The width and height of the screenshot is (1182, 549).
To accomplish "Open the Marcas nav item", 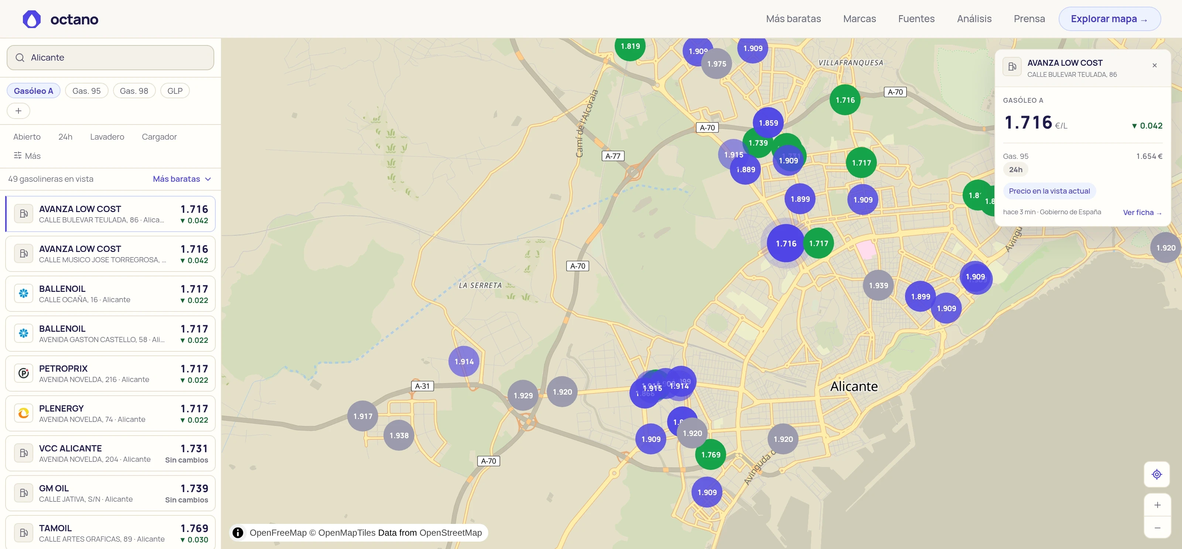I will pos(860,19).
